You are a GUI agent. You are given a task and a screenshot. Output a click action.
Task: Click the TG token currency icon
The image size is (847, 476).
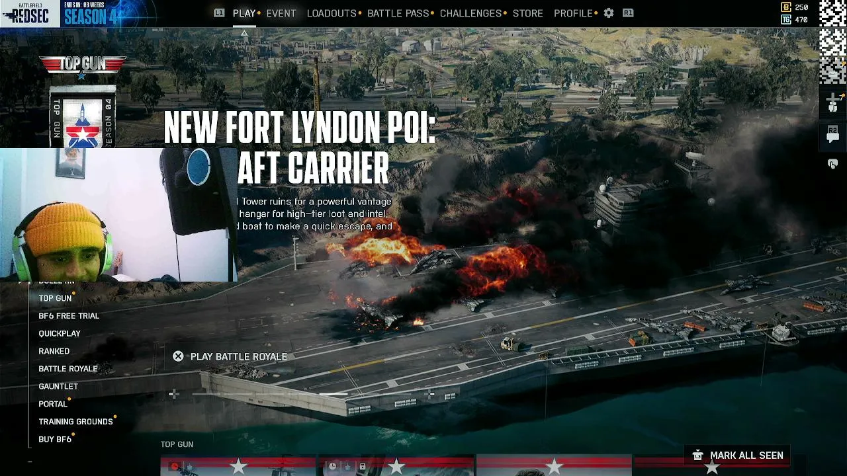pos(786,20)
